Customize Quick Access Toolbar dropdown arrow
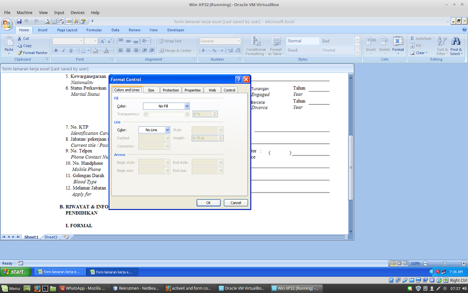The height and width of the screenshot is (293, 468). (92, 21)
